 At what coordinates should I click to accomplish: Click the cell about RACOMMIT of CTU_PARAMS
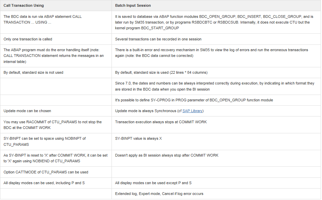click(52, 125)
